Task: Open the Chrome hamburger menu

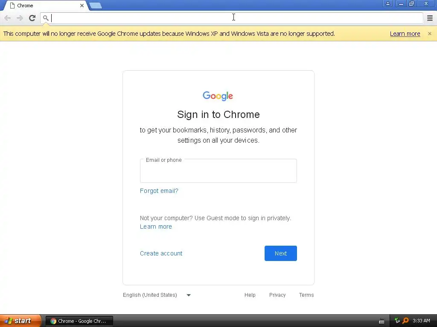Action: pyautogui.click(x=430, y=18)
